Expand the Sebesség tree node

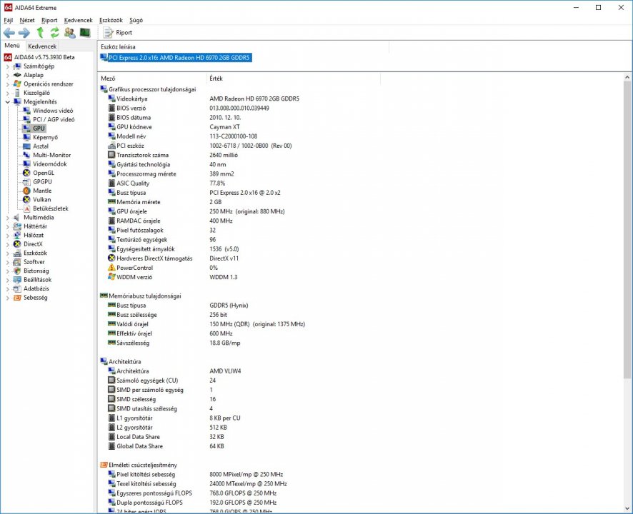point(7,298)
